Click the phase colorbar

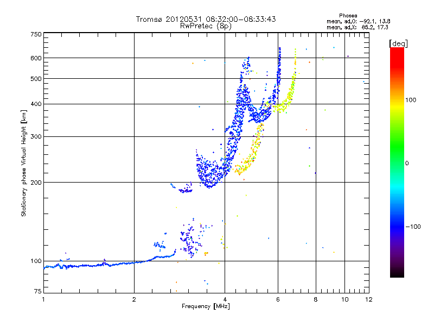(397, 162)
